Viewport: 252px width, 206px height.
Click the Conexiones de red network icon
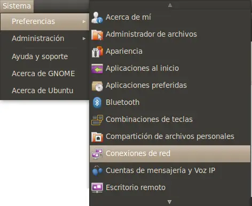[x=97, y=154]
